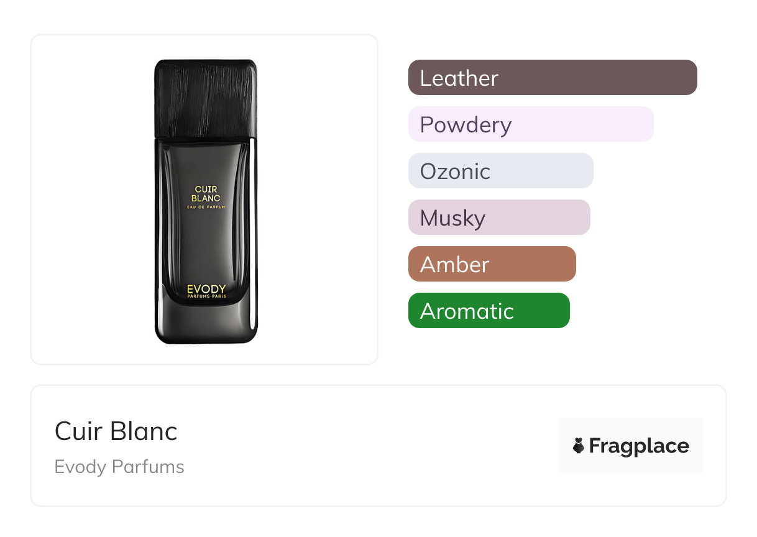Click the black textured bottle cap

206,98
